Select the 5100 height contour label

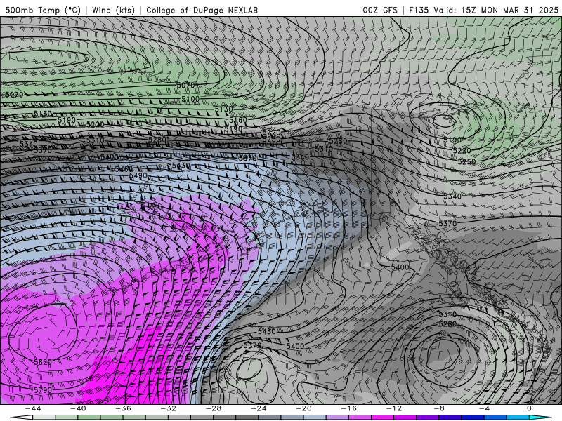(190, 99)
